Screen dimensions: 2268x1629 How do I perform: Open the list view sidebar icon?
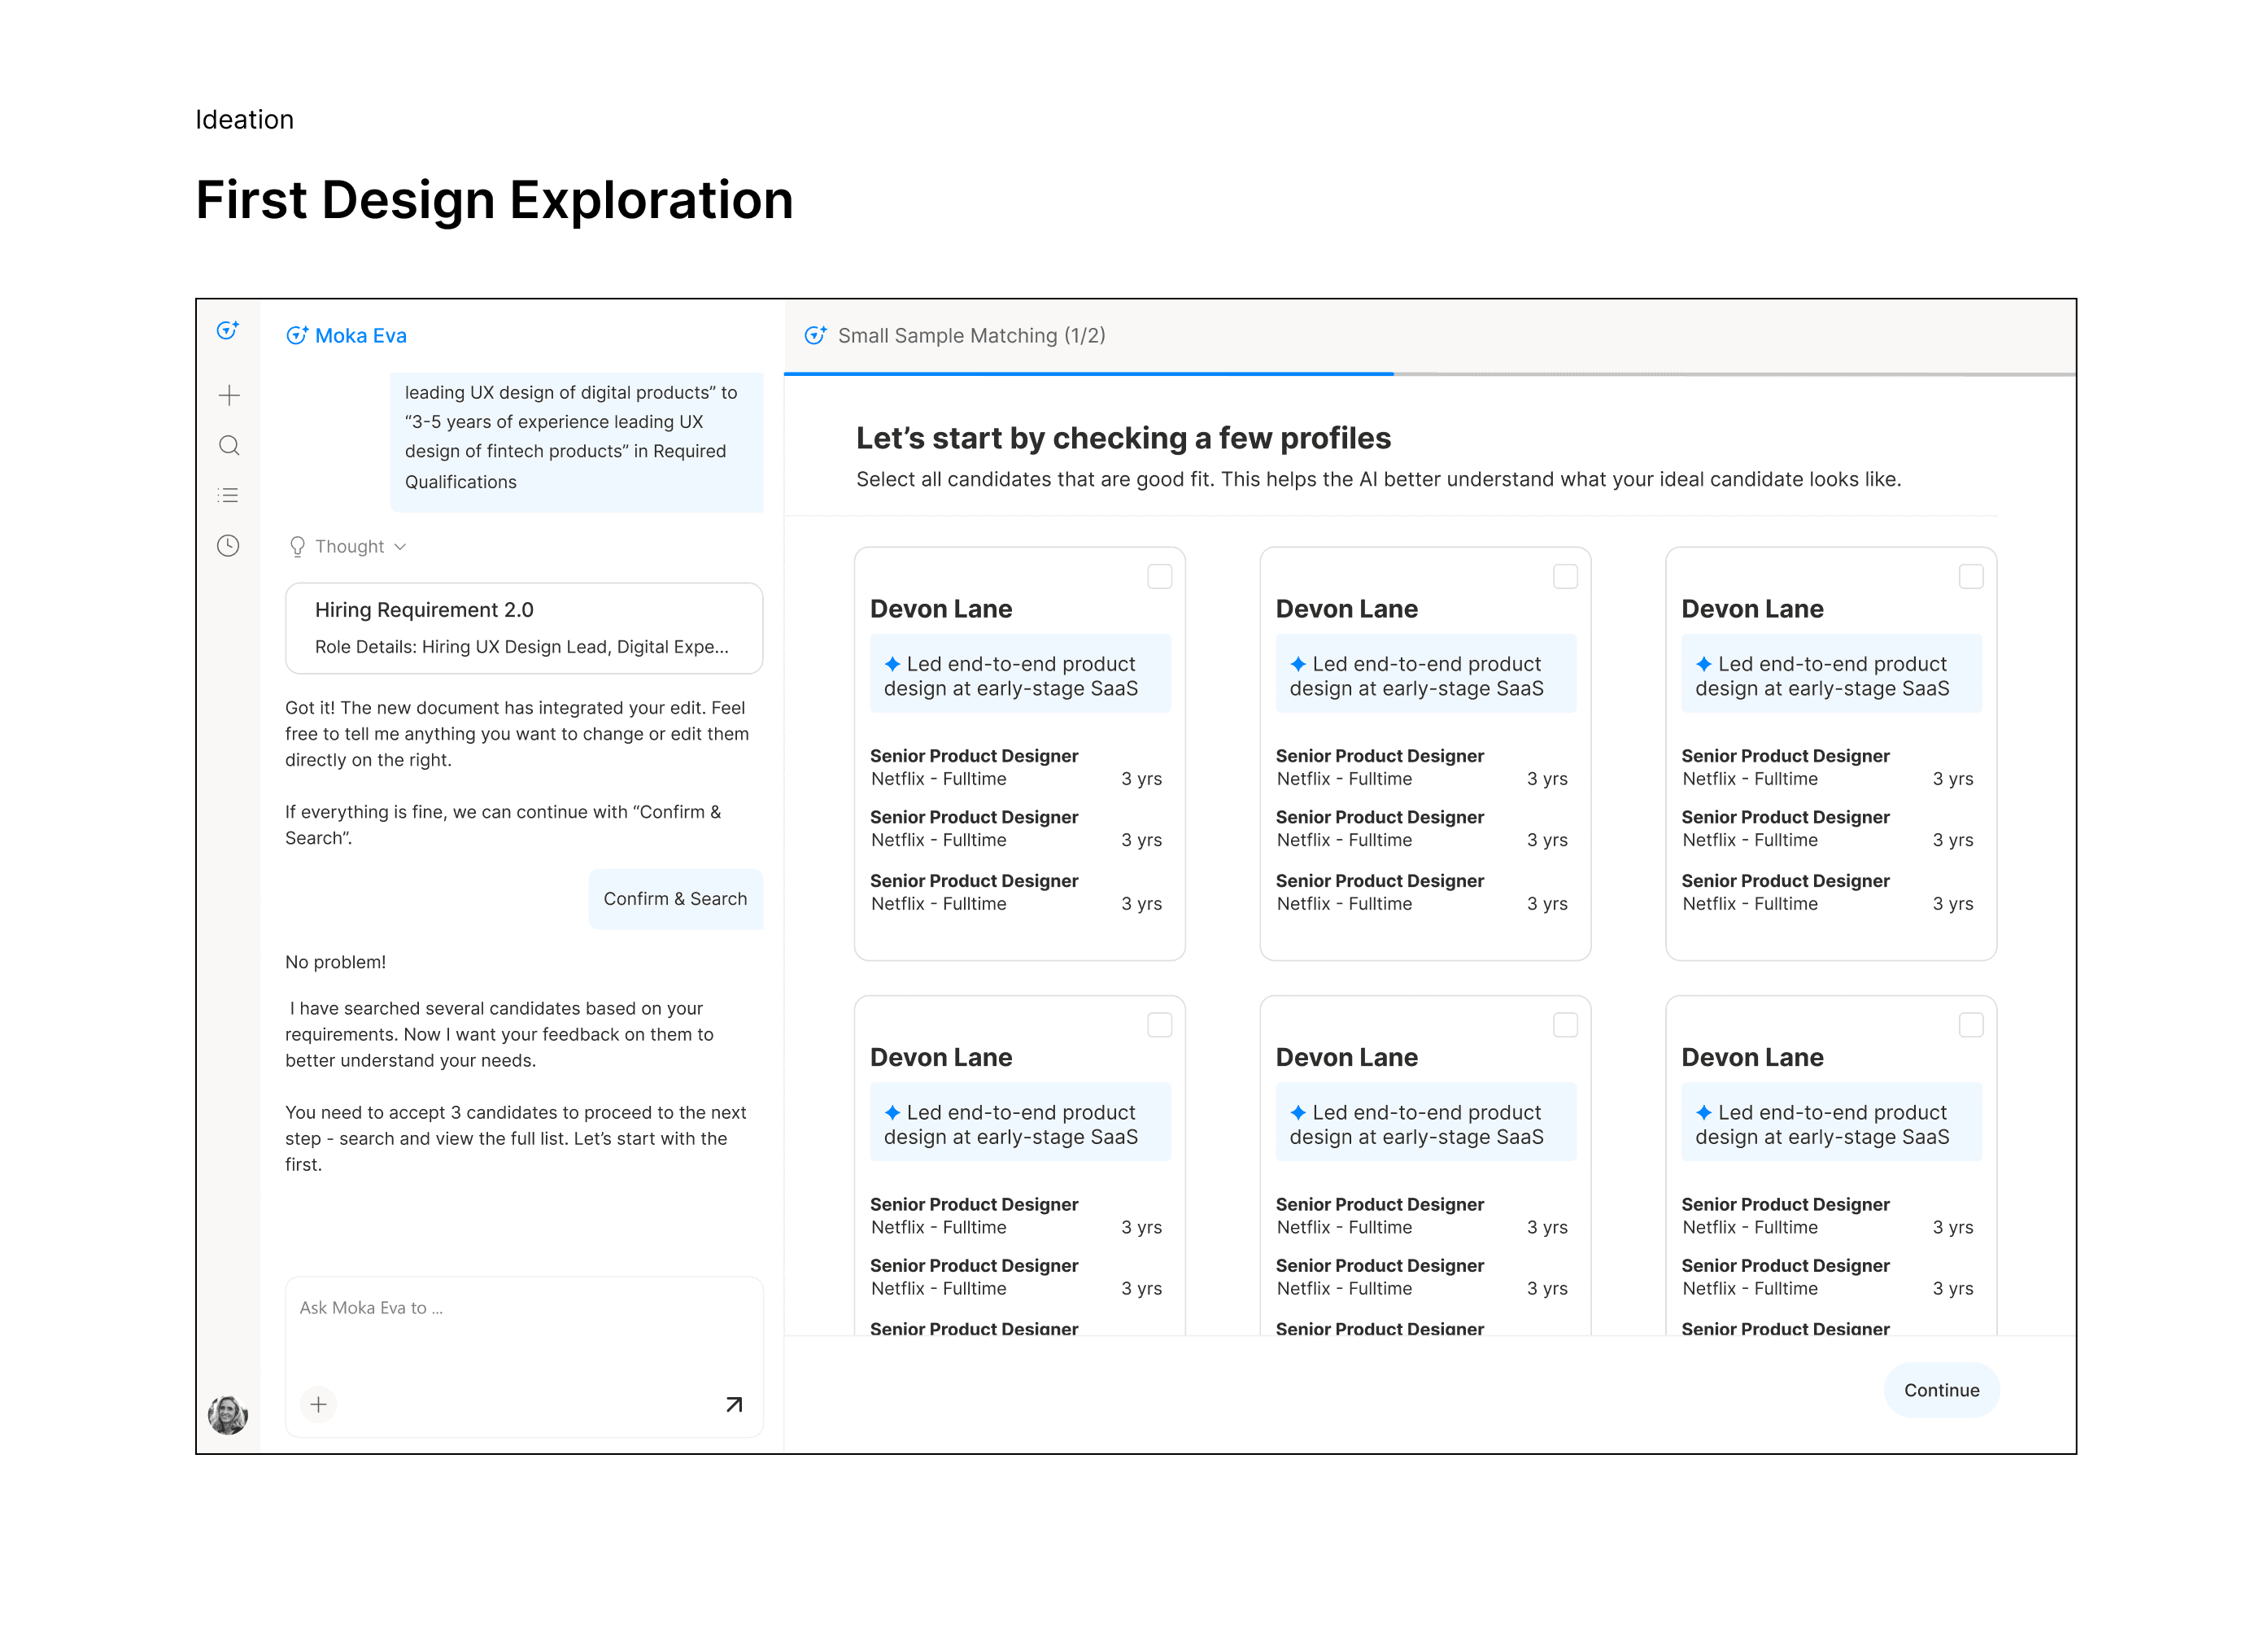[x=229, y=496]
